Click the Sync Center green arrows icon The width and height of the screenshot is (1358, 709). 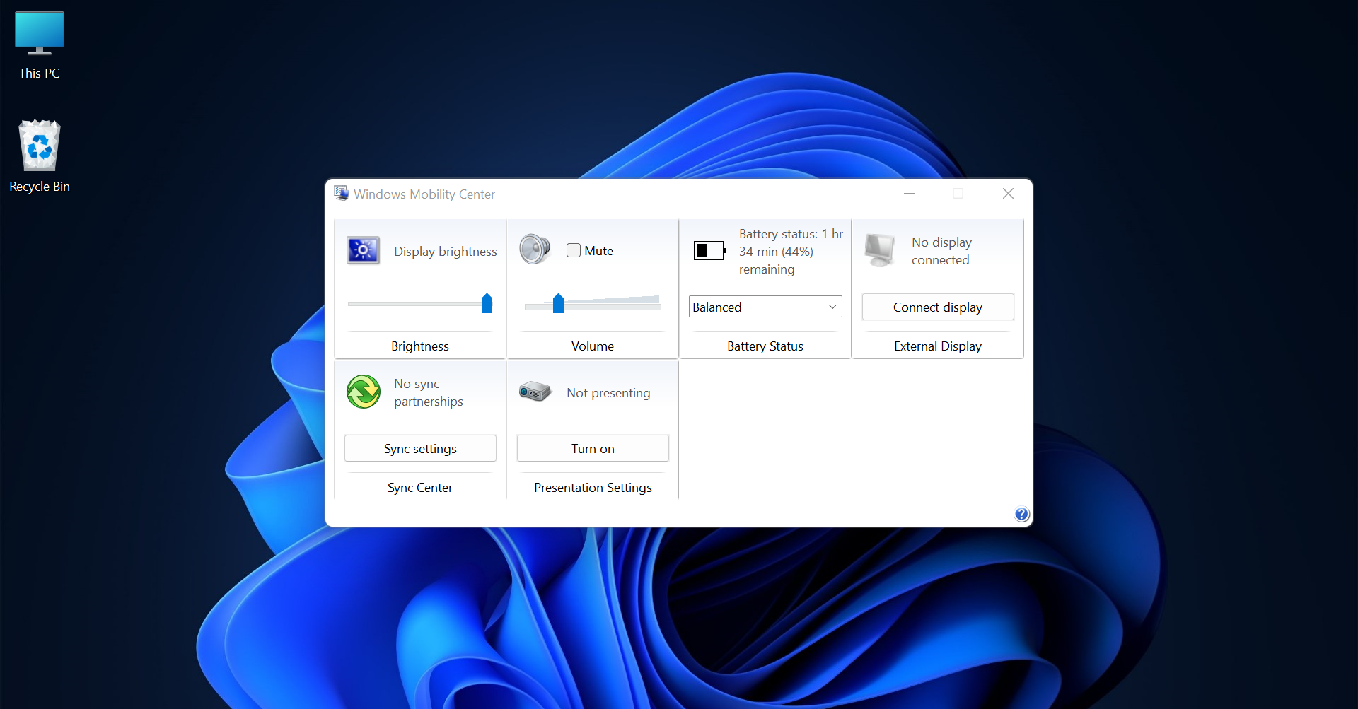tap(363, 392)
